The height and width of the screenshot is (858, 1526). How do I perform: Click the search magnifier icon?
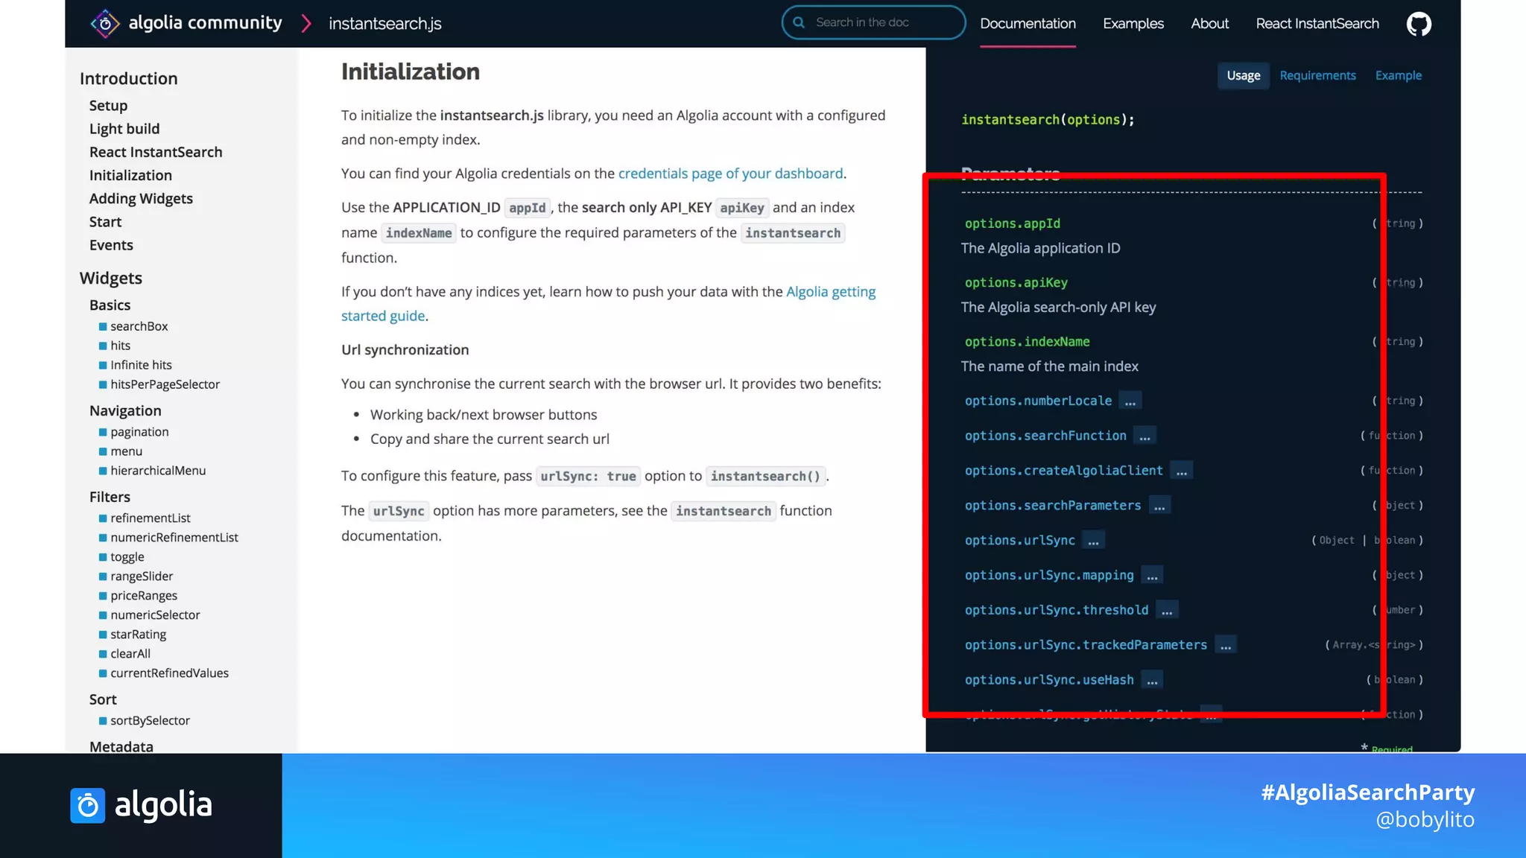[x=799, y=22]
